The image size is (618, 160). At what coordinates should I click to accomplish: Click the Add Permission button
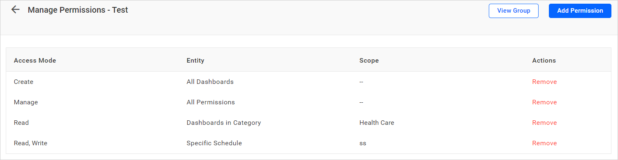pos(580,11)
